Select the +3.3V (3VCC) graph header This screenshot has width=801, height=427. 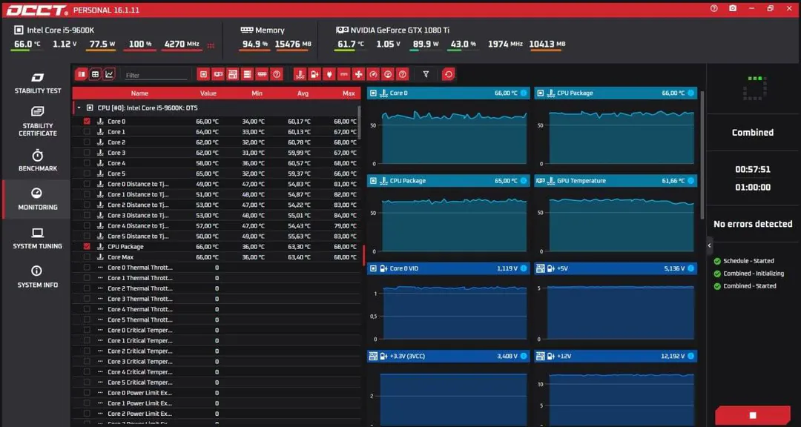click(x=448, y=356)
